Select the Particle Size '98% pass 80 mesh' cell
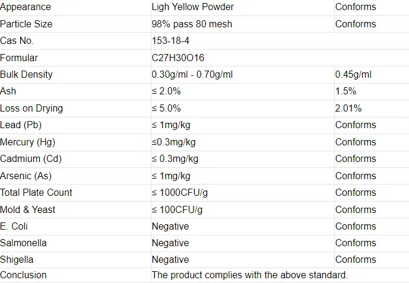 (192, 24)
